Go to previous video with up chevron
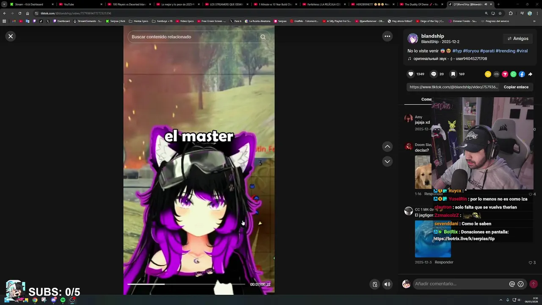 (387, 147)
